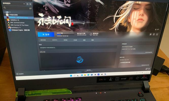Open the manage screenshots link
The image size is (169, 101).
tap(149, 52)
